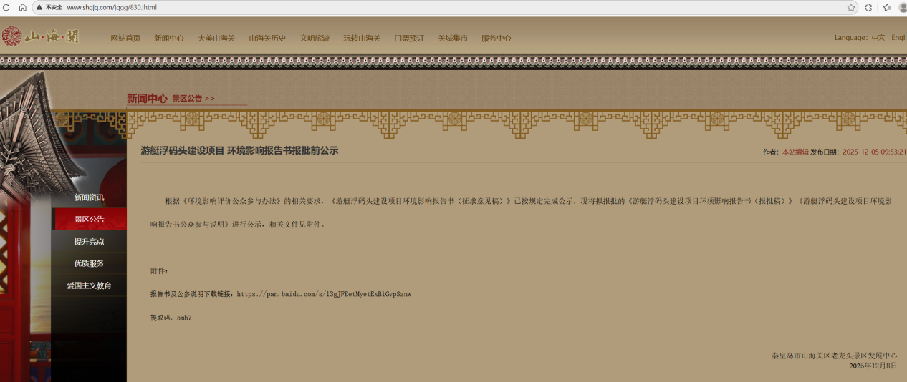Viewport: 907px width, 382px height.
Task: Open 玩转山海关 menu item
Action: (362, 39)
